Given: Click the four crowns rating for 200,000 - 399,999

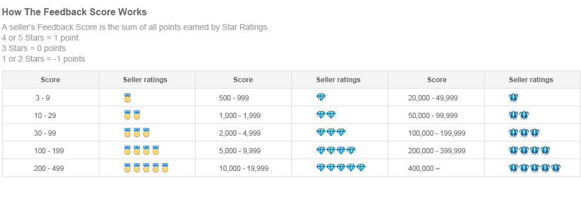Looking at the screenshot, I should 529,150.
